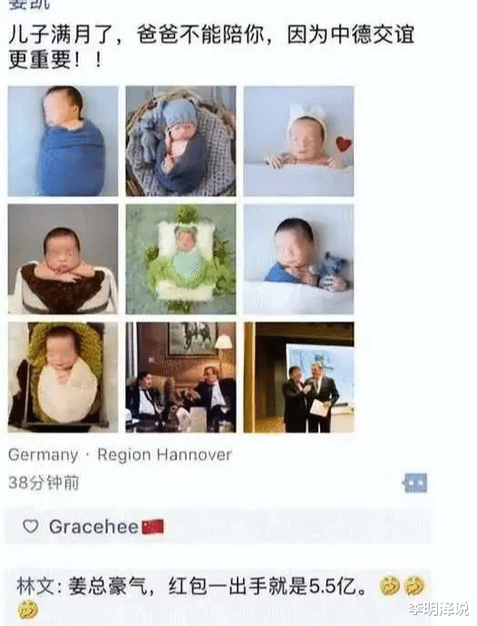This screenshot has width=477, height=626.
Task: Tap the comment/like action button icon
Action: pos(415,483)
